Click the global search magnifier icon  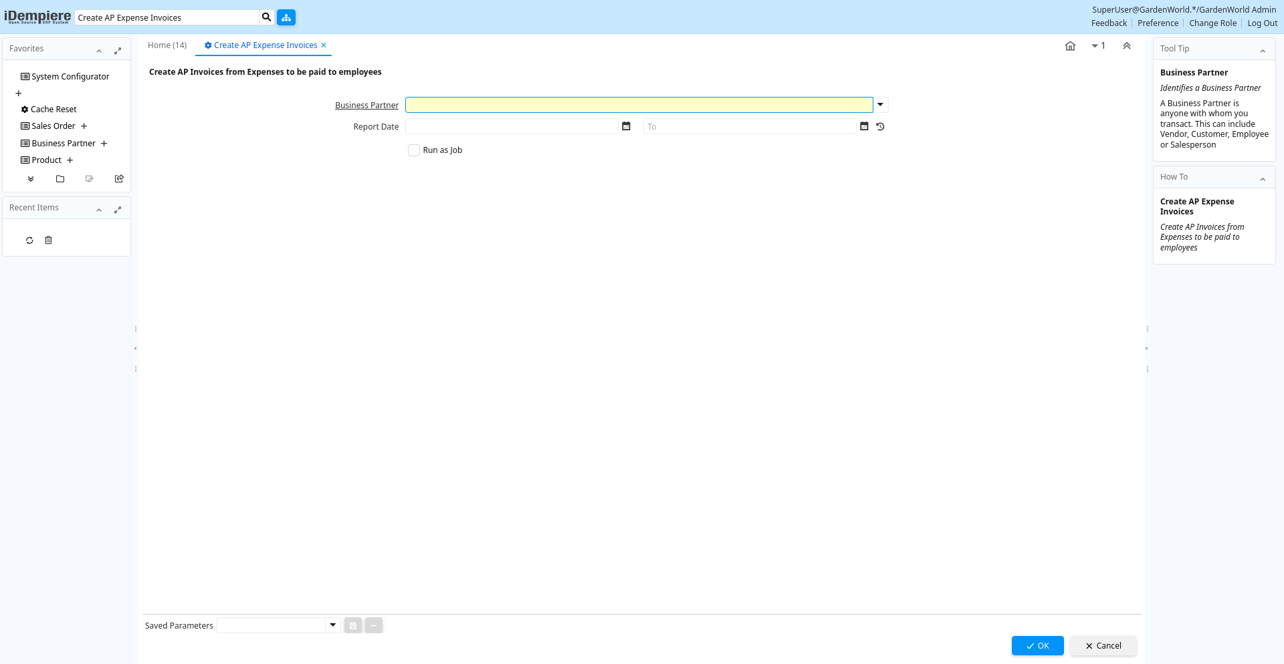point(266,17)
